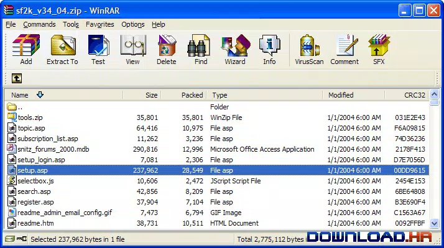The height and width of the screenshot is (248, 444).
Task: Click the key password icon in status bar
Action: (x=22, y=239)
